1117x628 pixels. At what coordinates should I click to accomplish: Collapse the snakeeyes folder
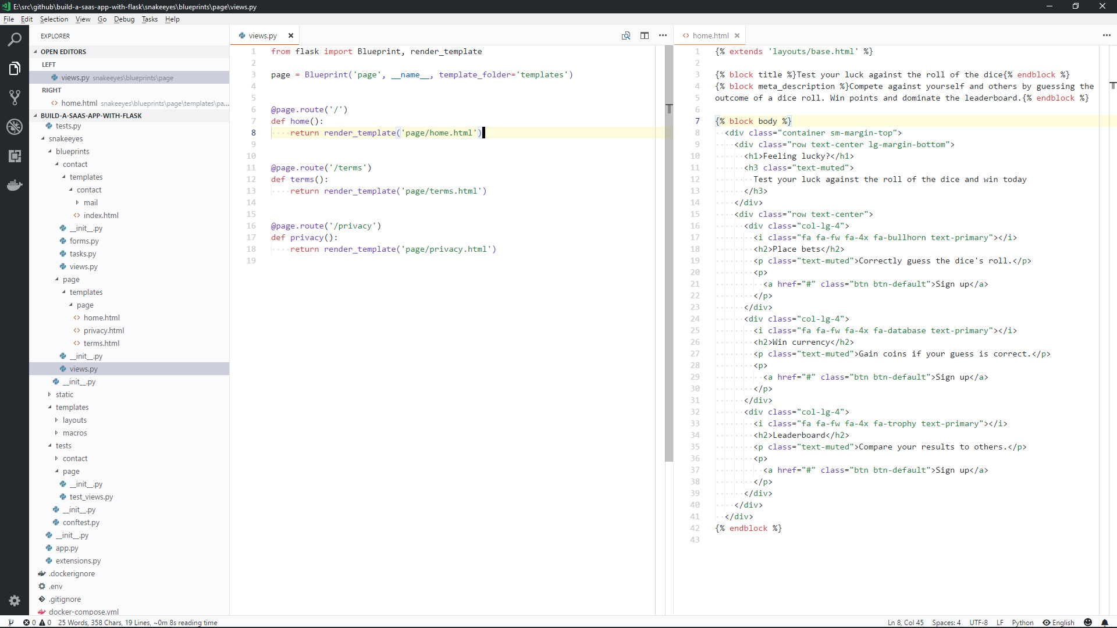click(65, 138)
